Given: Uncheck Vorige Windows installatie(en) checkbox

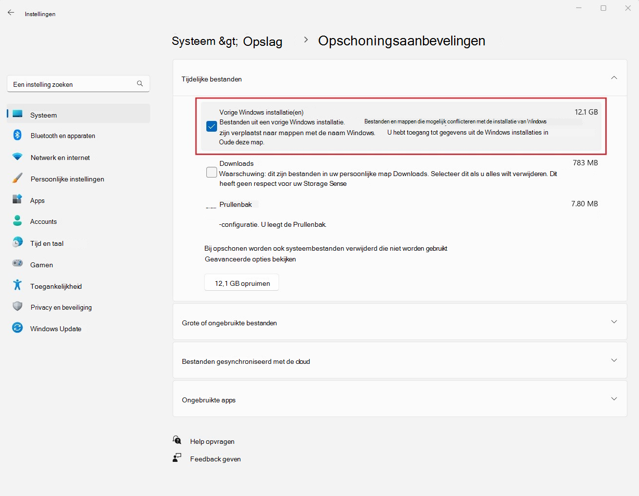Looking at the screenshot, I should click(212, 126).
